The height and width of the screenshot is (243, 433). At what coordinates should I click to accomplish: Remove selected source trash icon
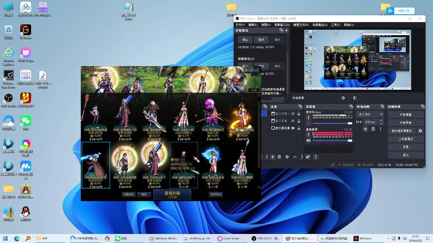pyautogui.click(x=279, y=157)
